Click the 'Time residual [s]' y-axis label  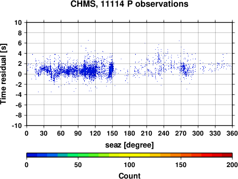click(3, 74)
